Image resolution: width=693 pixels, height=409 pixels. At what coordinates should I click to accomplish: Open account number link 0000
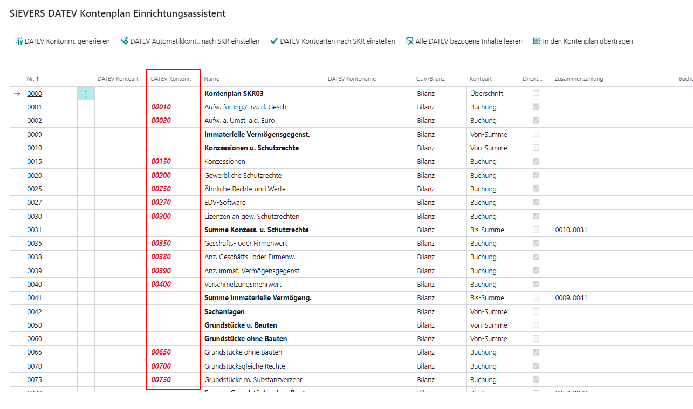click(35, 93)
